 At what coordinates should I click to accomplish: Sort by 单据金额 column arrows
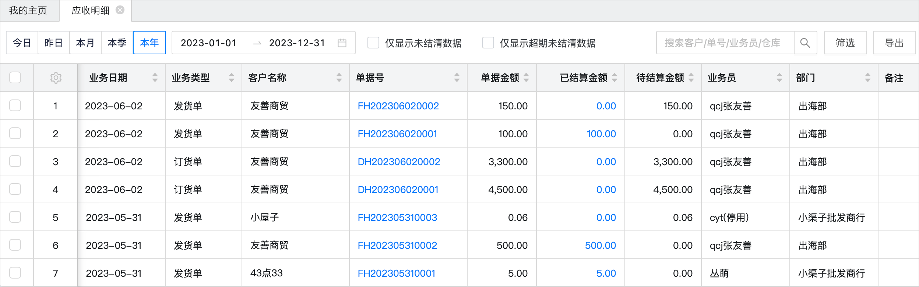tap(526, 77)
